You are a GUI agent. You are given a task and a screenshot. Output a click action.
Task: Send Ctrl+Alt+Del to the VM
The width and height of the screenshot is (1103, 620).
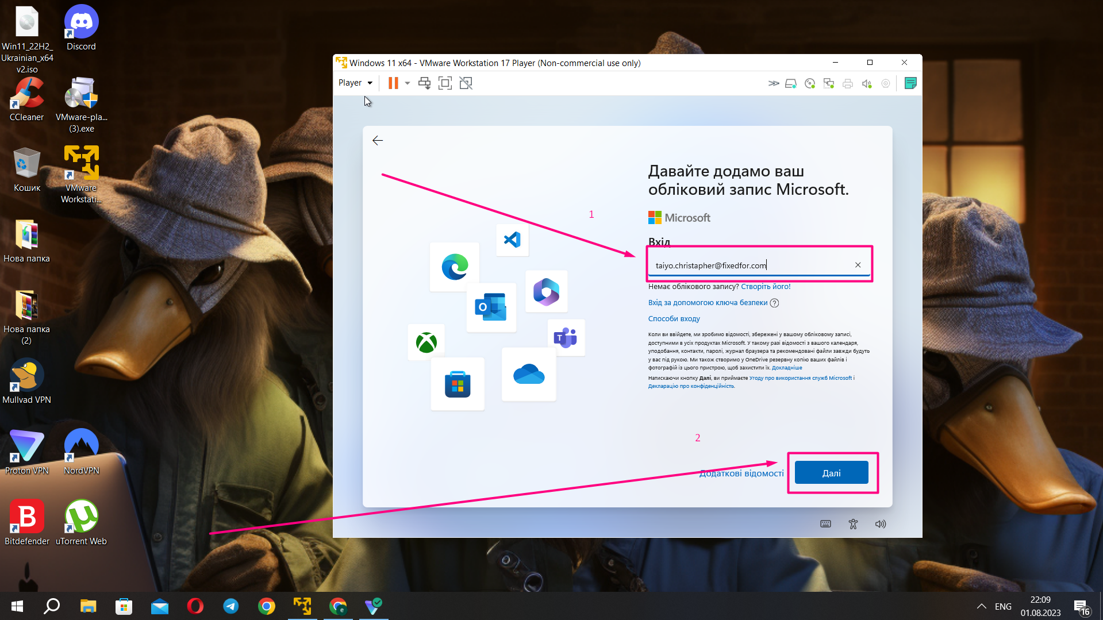coord(424,83)
